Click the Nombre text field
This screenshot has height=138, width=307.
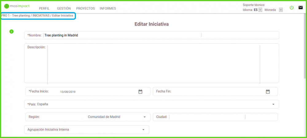pos(122,35)
